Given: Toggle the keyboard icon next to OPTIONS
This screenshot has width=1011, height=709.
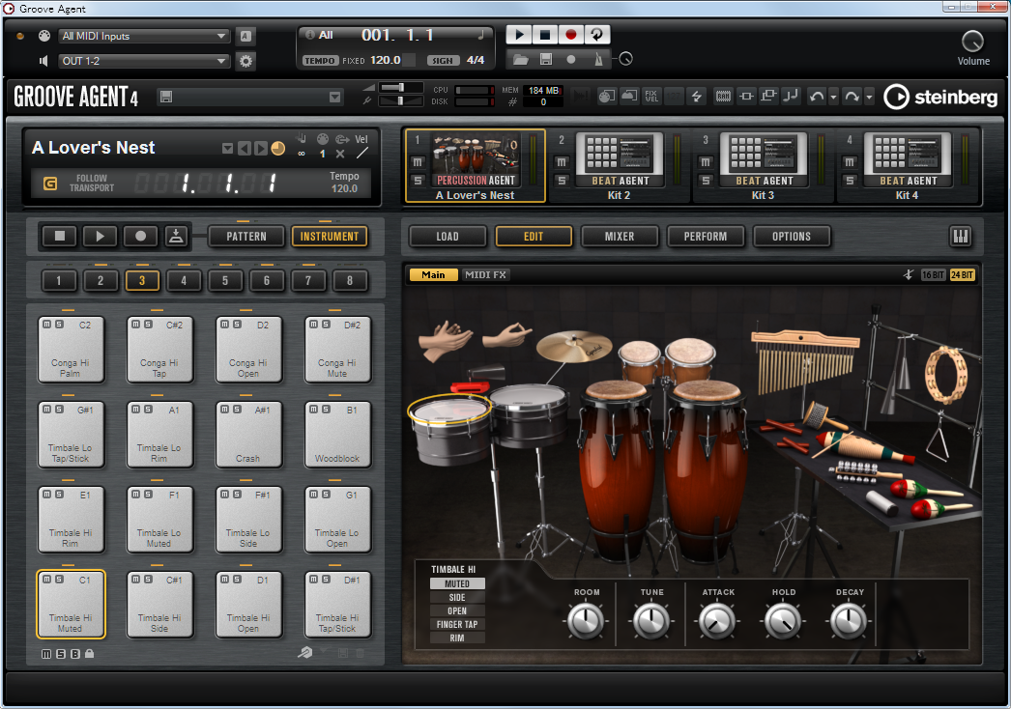Looking at the screenshot, I should click(961, 237).
